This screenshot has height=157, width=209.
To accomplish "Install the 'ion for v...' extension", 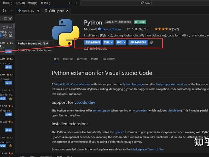I will click(3, 99).
